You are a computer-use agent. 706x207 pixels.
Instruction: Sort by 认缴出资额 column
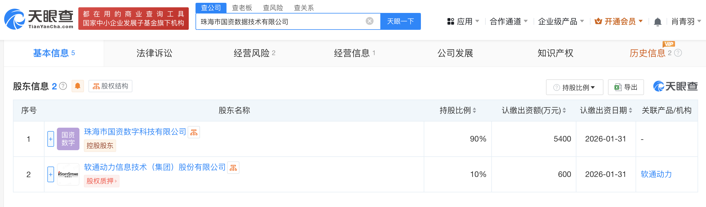tap(564, 111)
